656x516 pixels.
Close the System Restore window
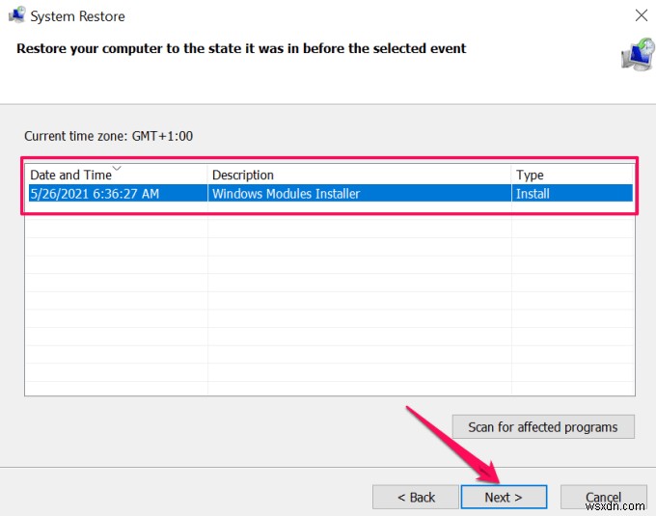pos(641,15)
